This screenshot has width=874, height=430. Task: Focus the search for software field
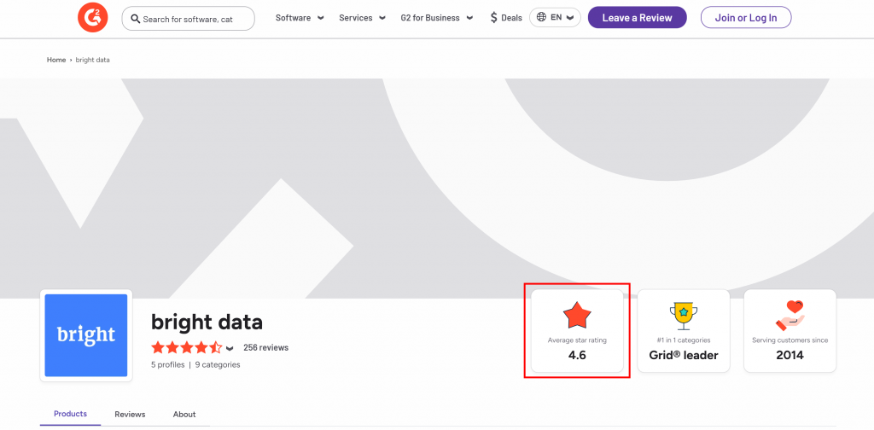pyautogui.click(x=196, y=19)
